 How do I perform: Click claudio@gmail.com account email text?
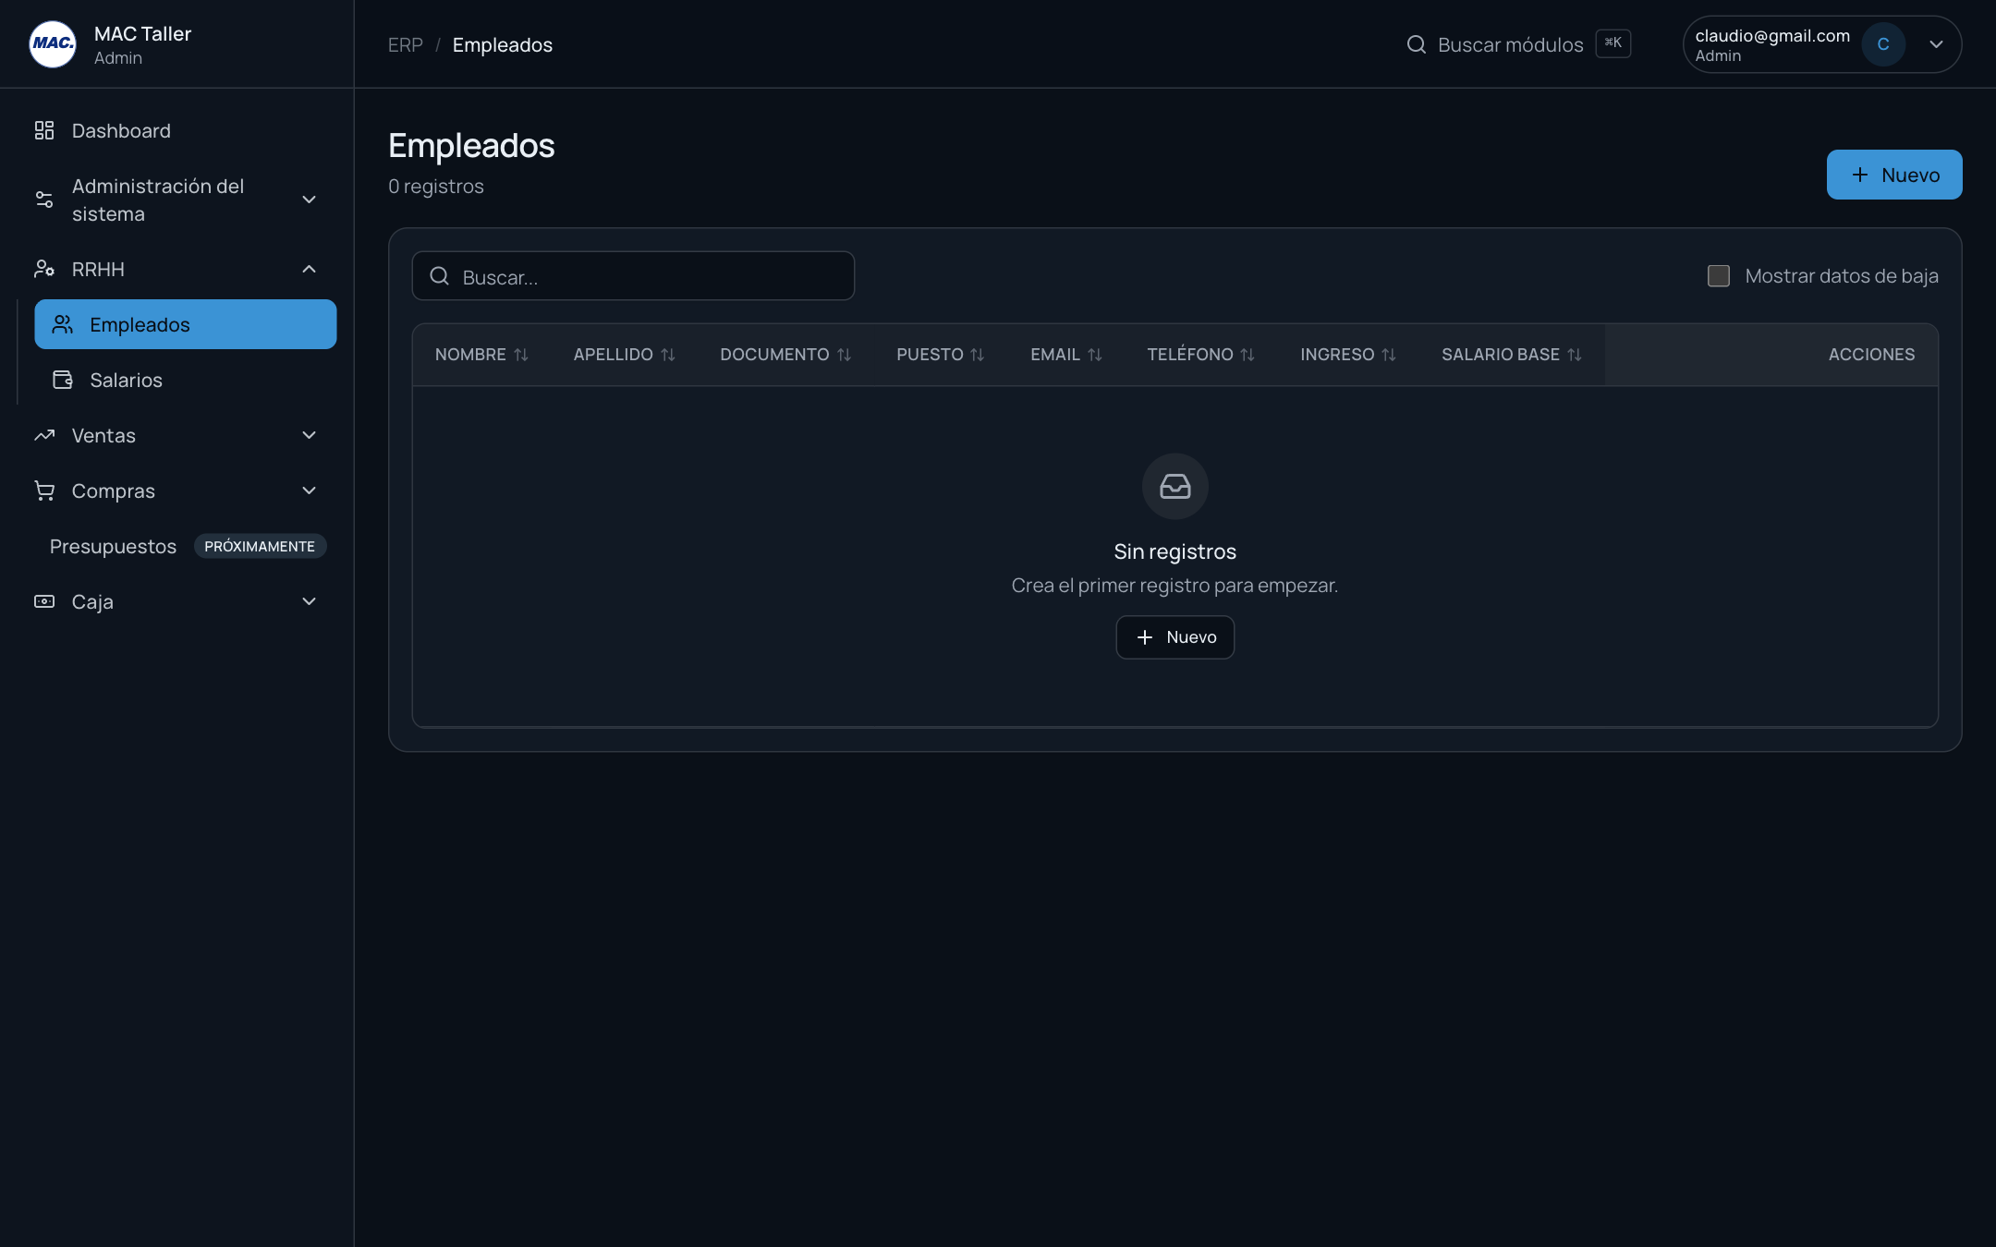click(x=1772, y=35)
